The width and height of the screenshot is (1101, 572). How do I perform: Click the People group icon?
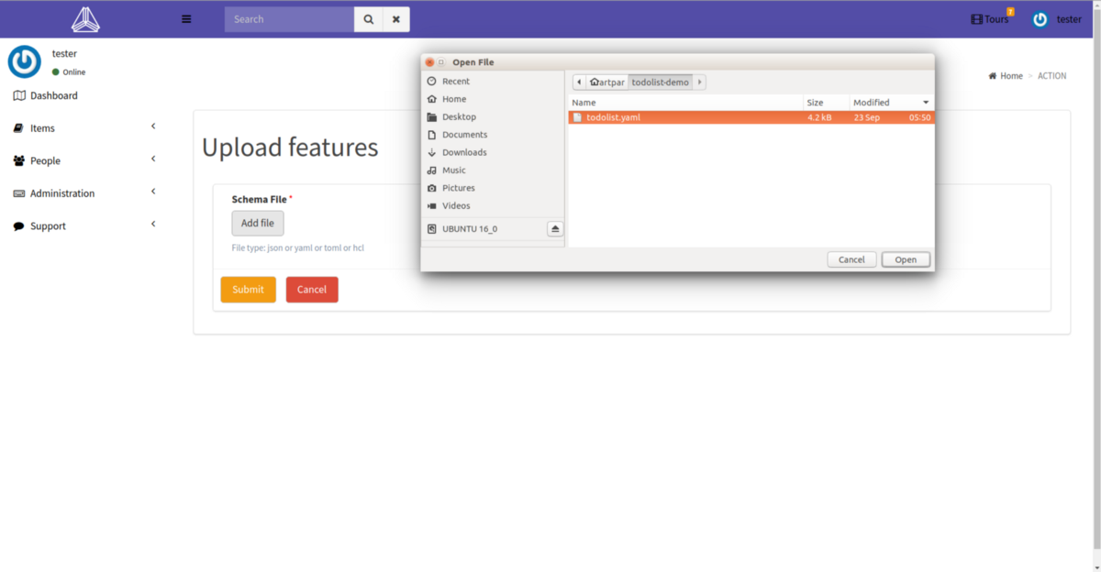point(19,160)
